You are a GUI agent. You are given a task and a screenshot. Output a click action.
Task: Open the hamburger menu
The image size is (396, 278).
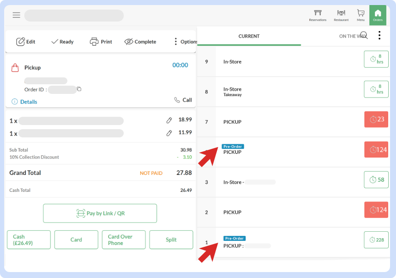click(x=16, y=15)
